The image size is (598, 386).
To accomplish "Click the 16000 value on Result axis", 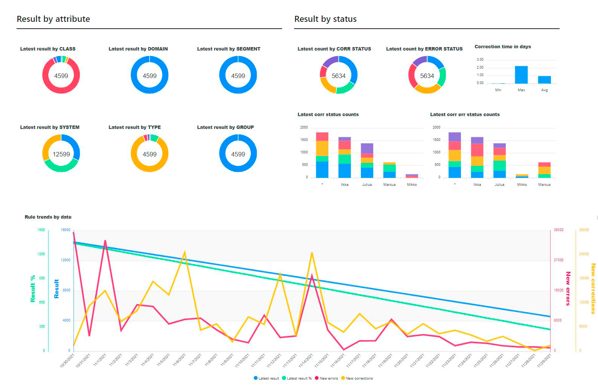I will coord(66,230).
